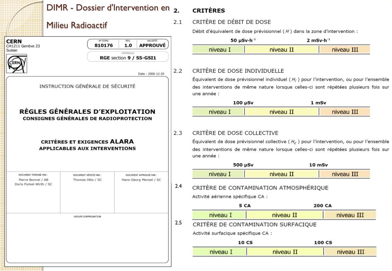Click the reference 'RGE section 9 / S5-GSI1'
Viewport: 392px width, 271px height.
(128, 58)
